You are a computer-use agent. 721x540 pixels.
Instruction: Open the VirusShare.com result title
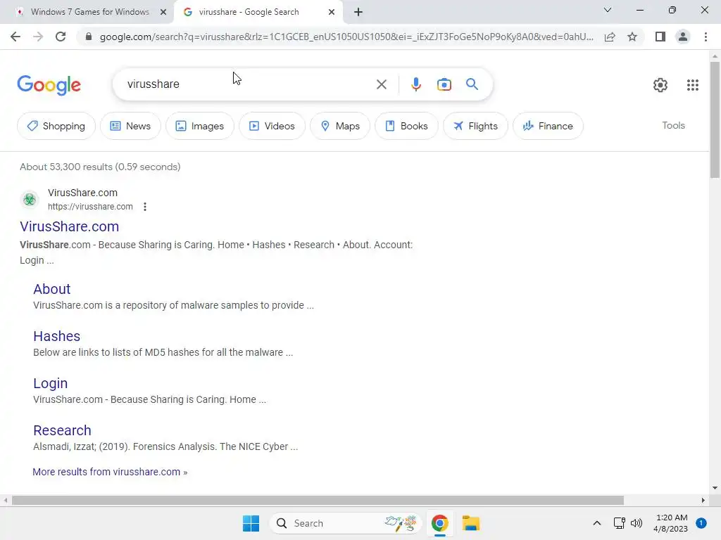(70, 226)
